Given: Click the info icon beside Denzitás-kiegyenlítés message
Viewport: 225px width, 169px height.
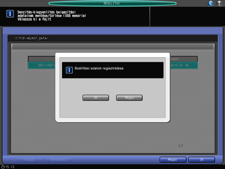Looking at the screenshot, I should coord(10,14).
